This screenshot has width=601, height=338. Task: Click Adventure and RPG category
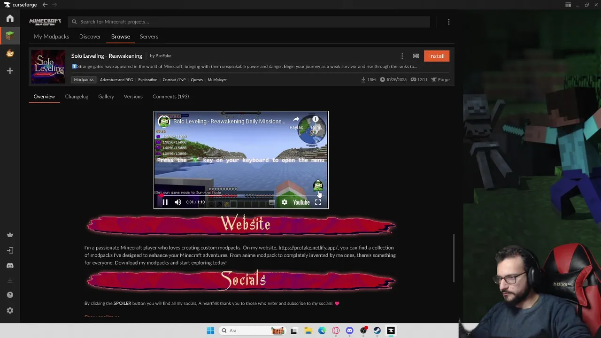tap(116, 80)
